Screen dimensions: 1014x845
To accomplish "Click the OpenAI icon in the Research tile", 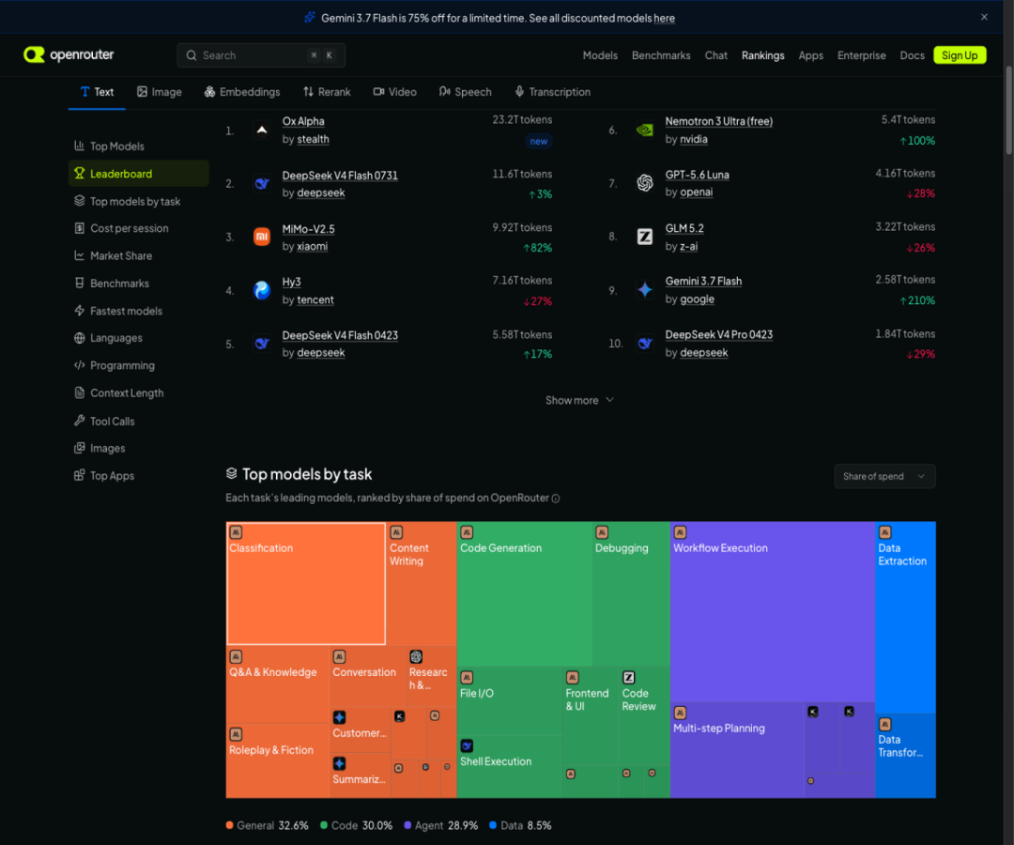I will 416,657.
